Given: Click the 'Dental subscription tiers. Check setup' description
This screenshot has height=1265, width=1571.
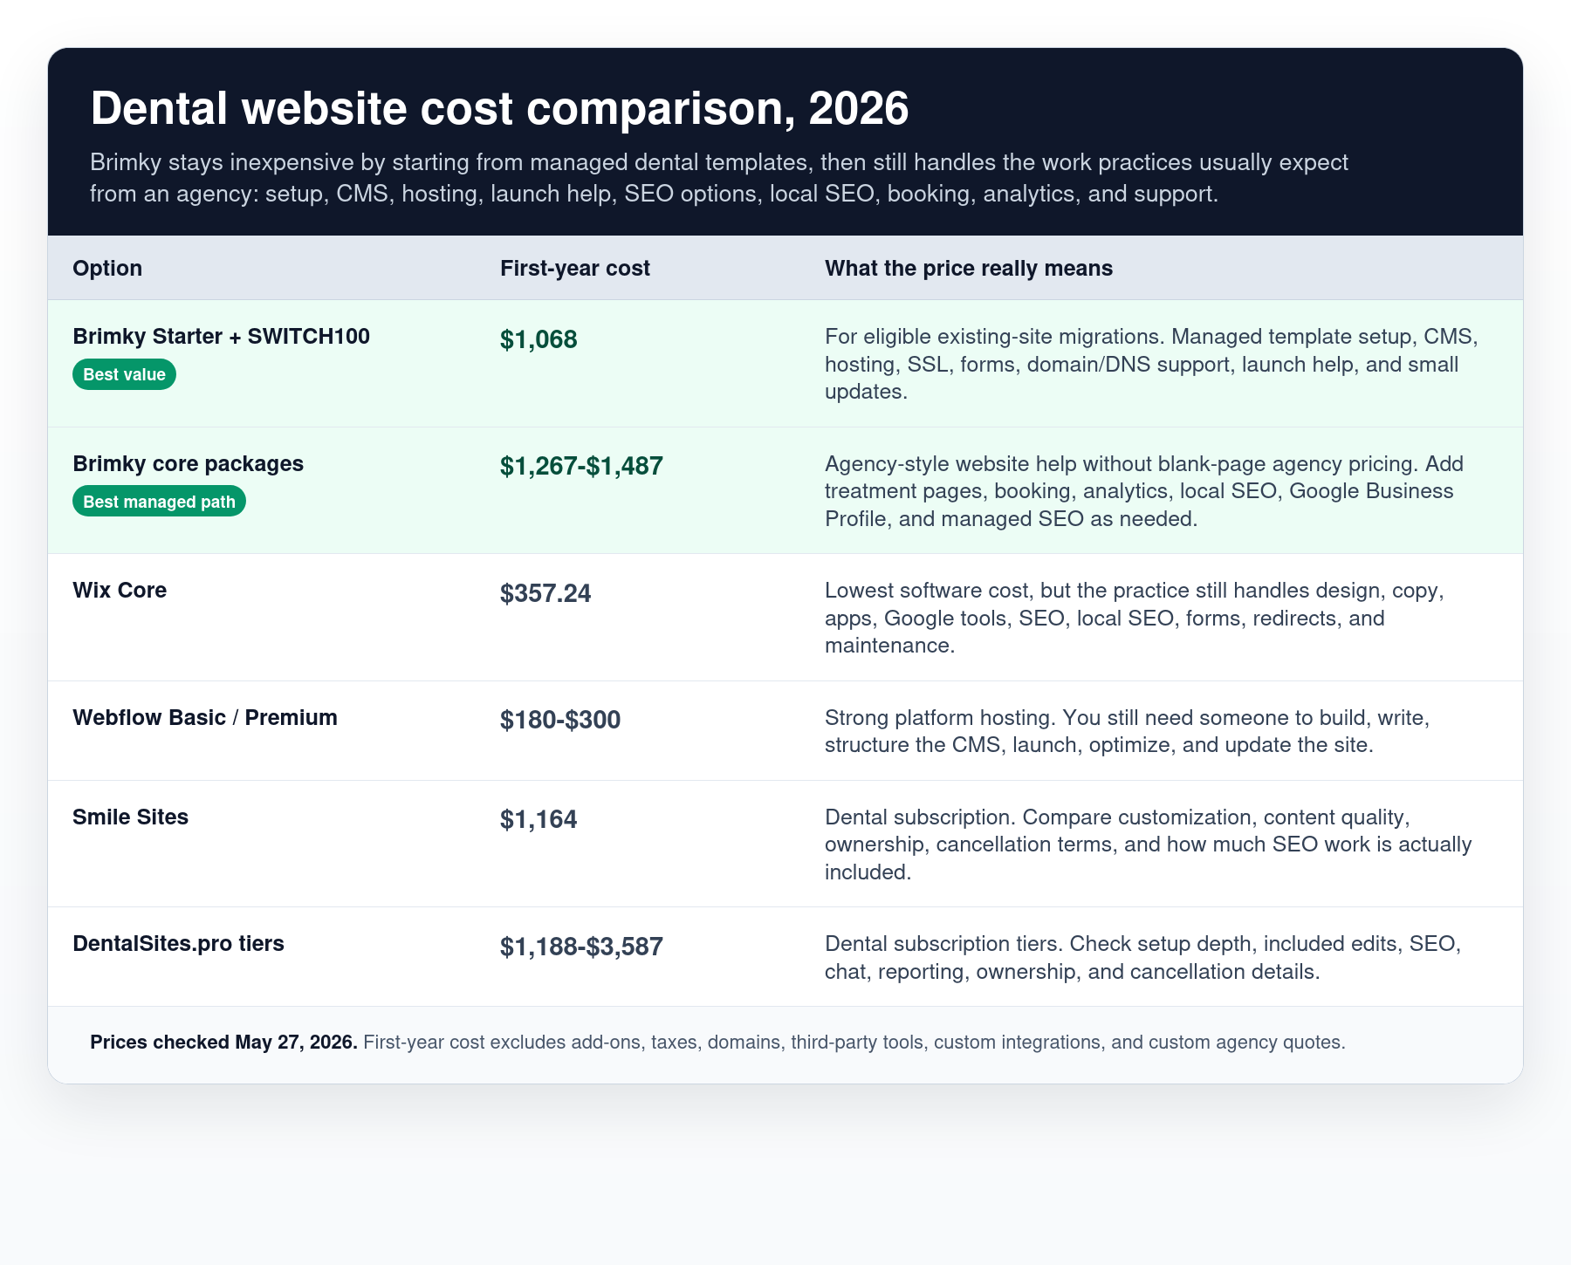Looking at the screenshot, I should tap(1143, 957).
